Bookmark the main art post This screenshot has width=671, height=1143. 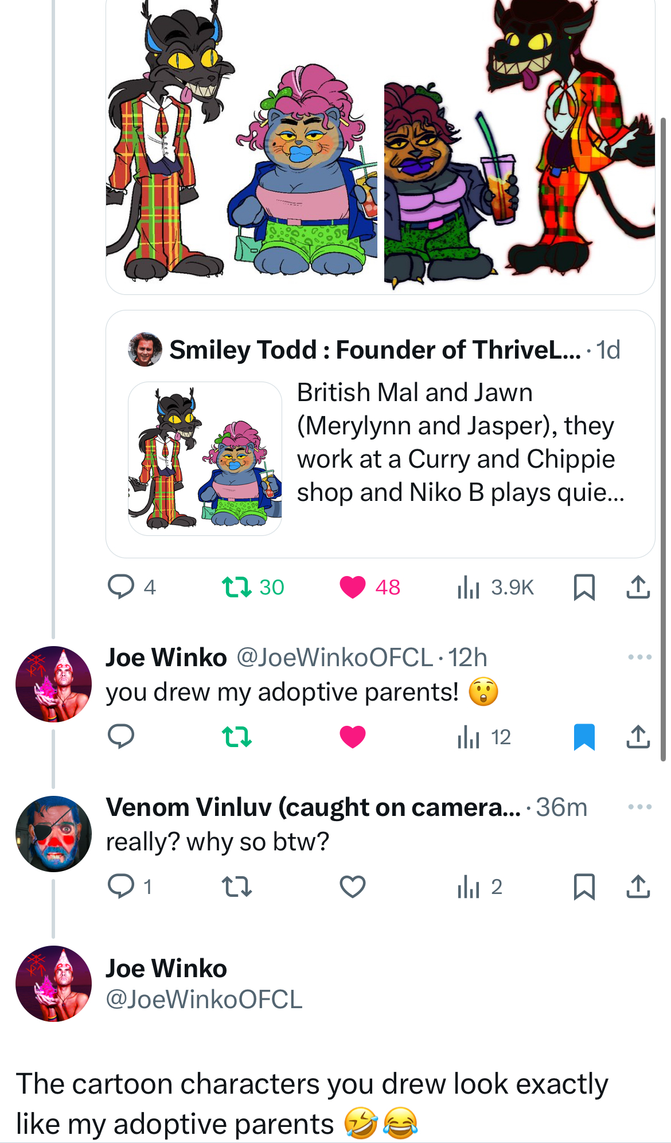point(584,587)
